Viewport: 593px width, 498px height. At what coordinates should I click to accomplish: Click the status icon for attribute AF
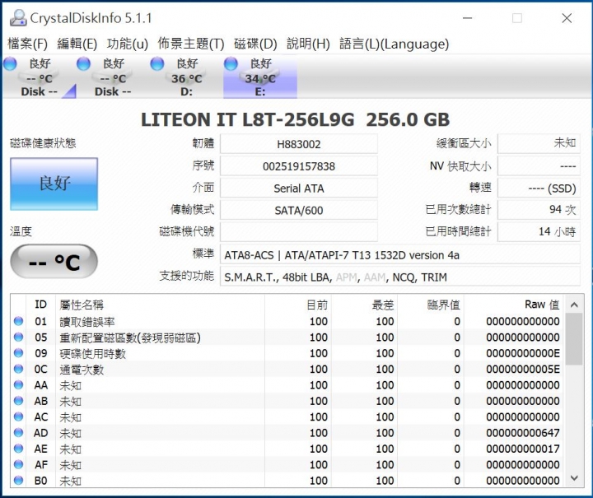[18, 464]
